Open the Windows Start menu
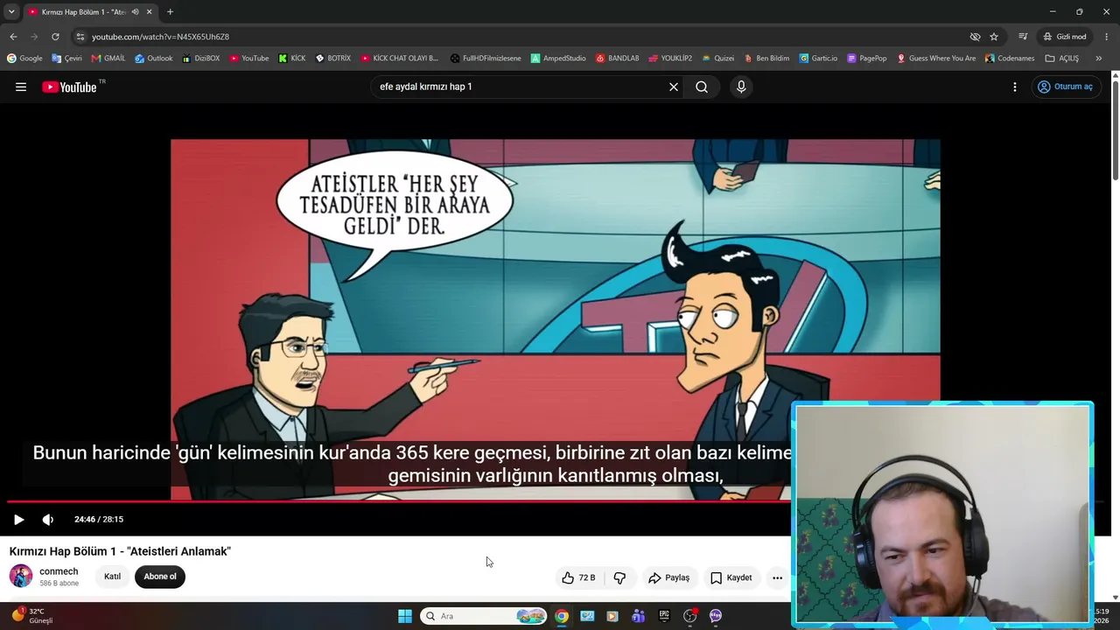The height and width of the screenshot is (630, 1120). [x=404, y=616]
